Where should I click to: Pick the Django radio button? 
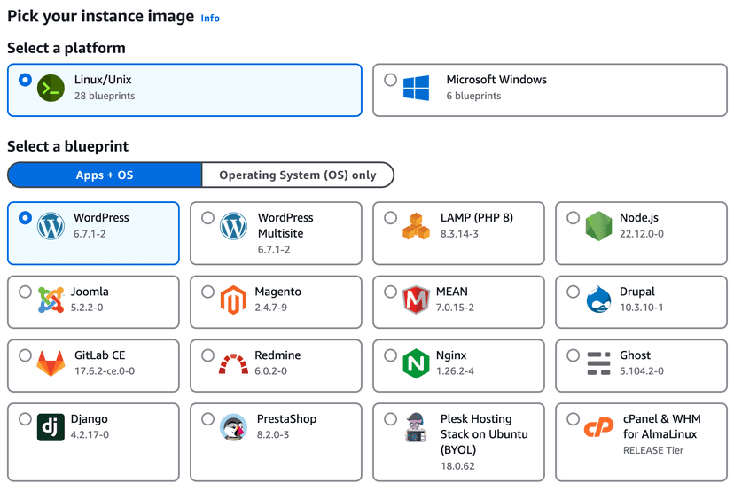click(x=26, y=419)
